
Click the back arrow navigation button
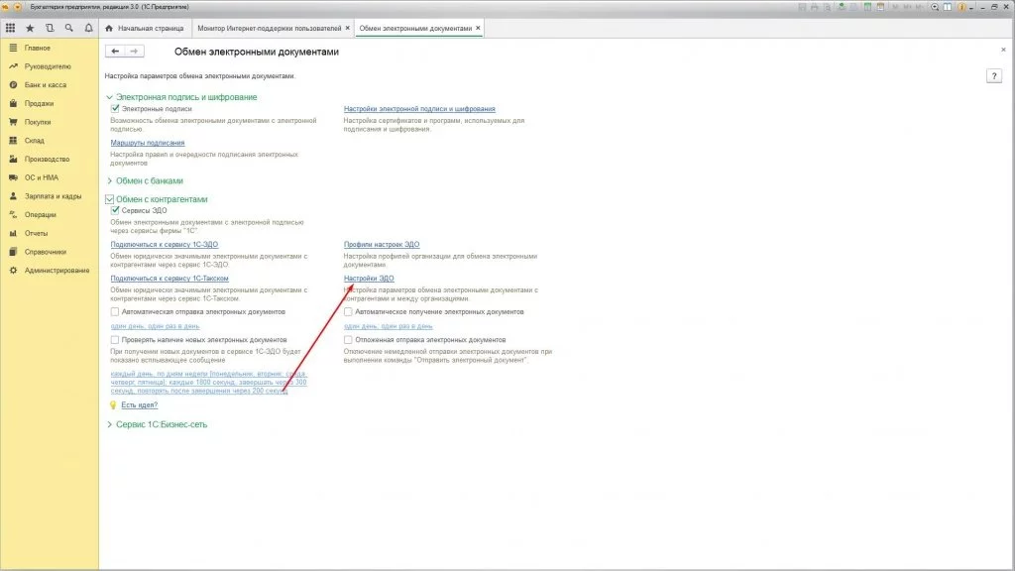pos(115,52)
